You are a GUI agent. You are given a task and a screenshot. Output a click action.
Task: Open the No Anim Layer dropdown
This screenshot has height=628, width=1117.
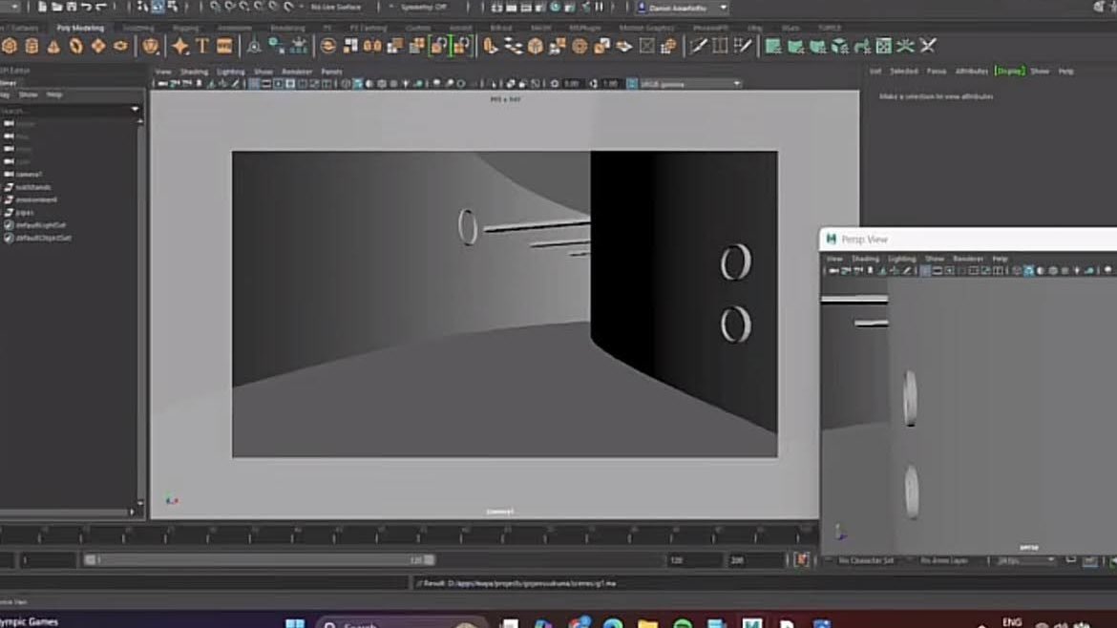(944, 560)
